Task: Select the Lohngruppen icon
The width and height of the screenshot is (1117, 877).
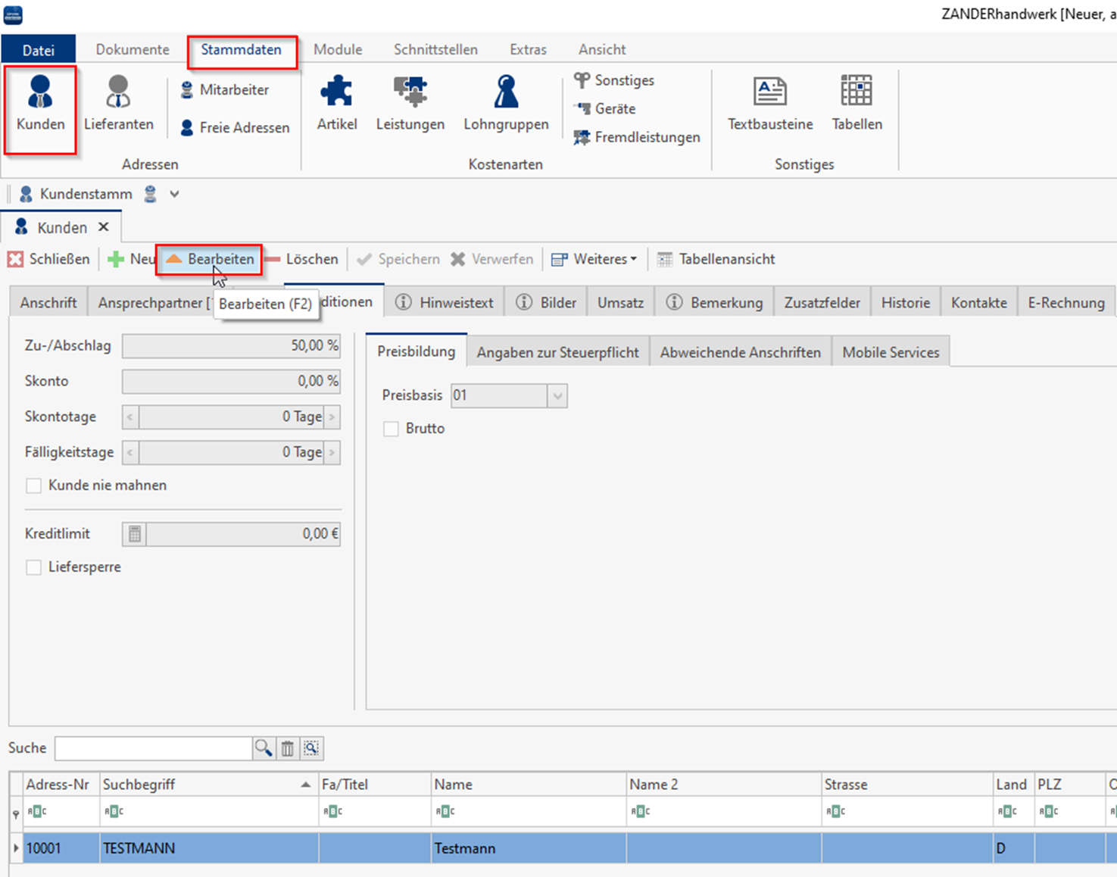Action: pos(506,104)
